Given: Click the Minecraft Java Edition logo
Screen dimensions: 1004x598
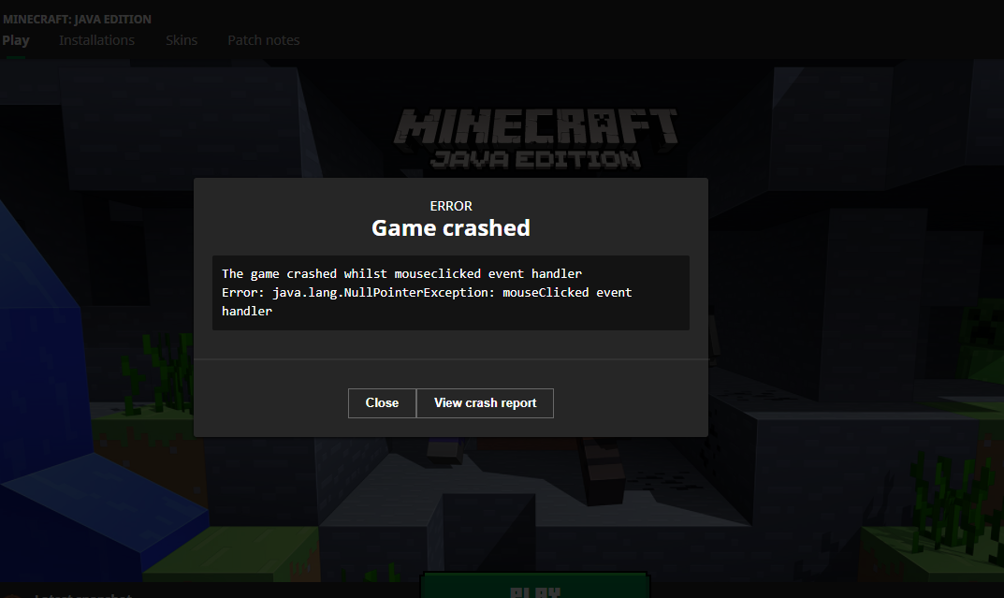Looking at the screenshot, I should pos(535,139).
